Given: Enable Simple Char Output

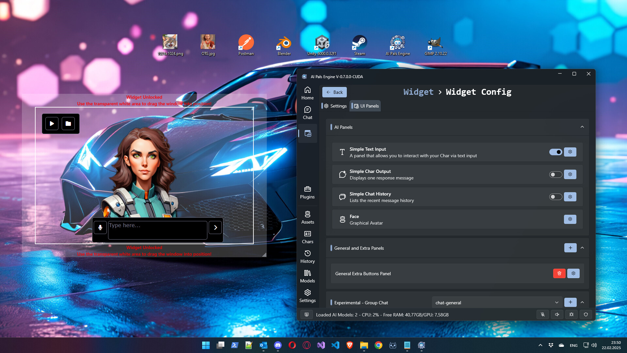Looking at the screenshot, I should (x=555, y=174).
